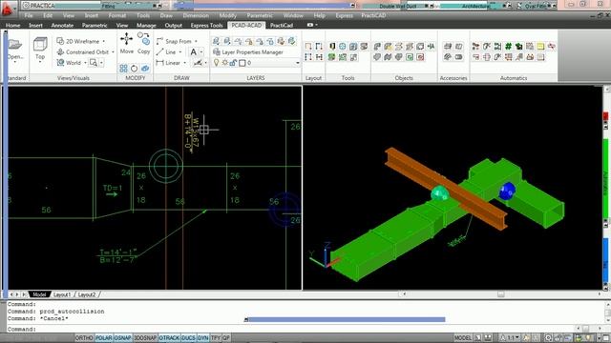Open the 2D Wireframe visual style dropdown
The image size is (611, 343).
pyautogui.click(x=103, y=41)
